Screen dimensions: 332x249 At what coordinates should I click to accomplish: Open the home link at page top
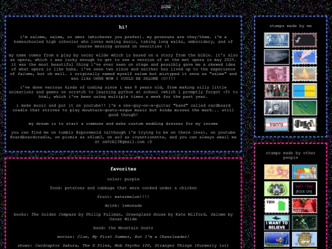coord(166,6)
